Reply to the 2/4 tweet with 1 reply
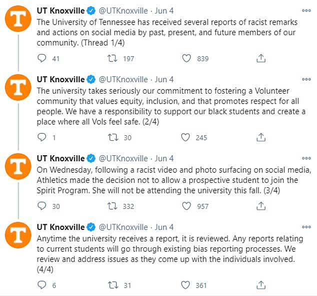Image resolution: width=317 pixels, height=296 pixels. click(42, 137)
